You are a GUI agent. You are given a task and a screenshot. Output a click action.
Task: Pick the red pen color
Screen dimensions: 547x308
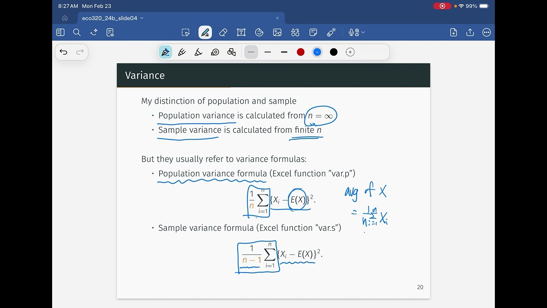point(301,52)
